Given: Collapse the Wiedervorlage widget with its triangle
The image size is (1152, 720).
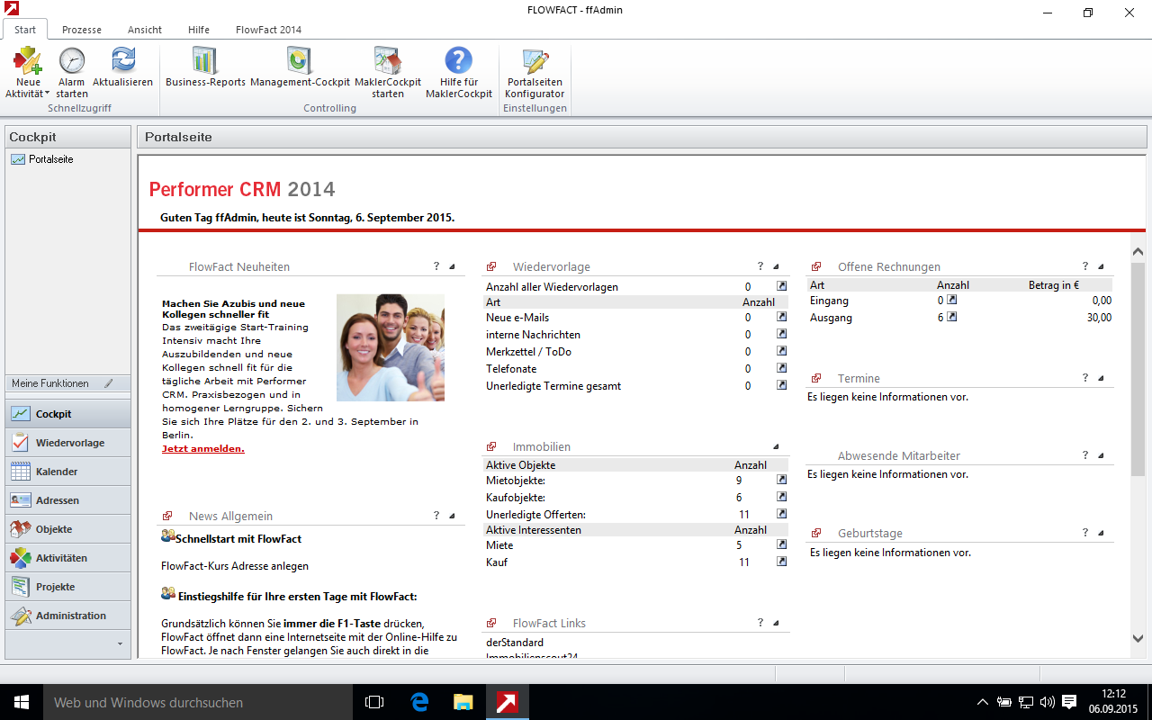Looking at the screenshot, I should coord(776,267).
